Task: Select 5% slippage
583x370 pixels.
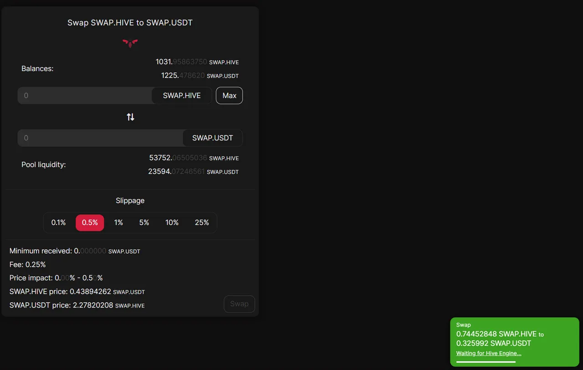Action: point(144,222)
